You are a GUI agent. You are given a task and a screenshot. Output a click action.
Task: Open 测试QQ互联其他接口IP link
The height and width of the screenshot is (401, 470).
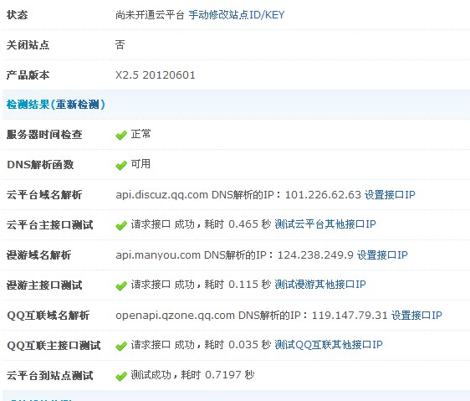pos(329,345)
